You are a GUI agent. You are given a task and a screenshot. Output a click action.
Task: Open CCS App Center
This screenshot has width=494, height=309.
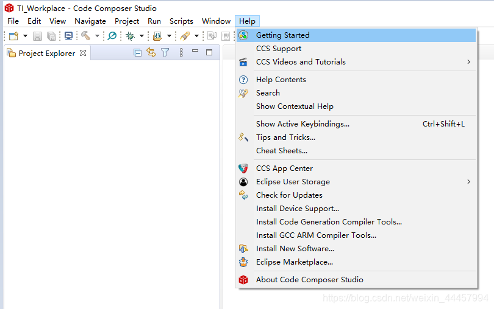(356, 168)
